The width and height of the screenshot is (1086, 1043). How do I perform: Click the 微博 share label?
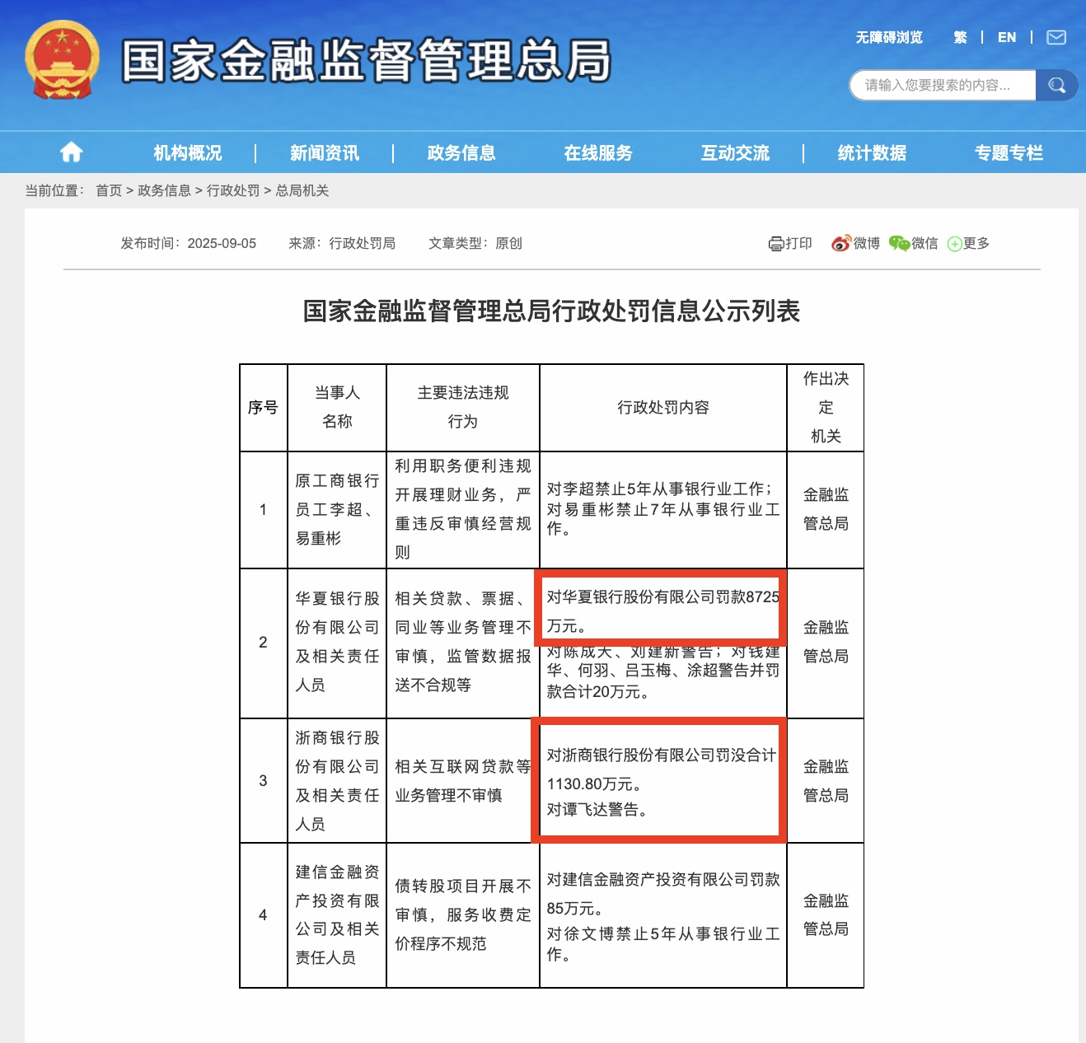pos(867,243)
